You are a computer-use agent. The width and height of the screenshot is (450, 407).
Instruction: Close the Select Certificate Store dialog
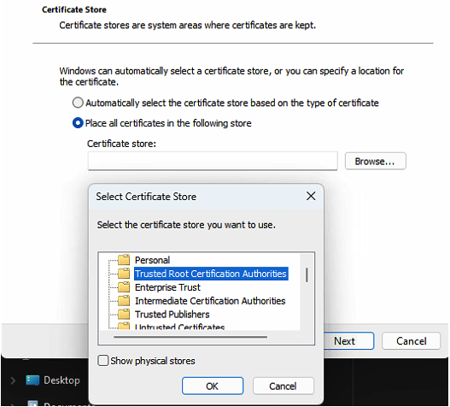(311, 197)
